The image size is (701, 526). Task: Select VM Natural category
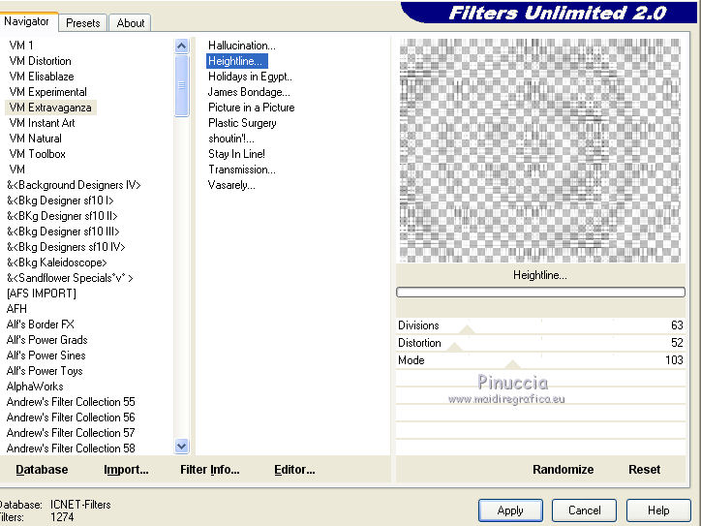coord(35,139)
